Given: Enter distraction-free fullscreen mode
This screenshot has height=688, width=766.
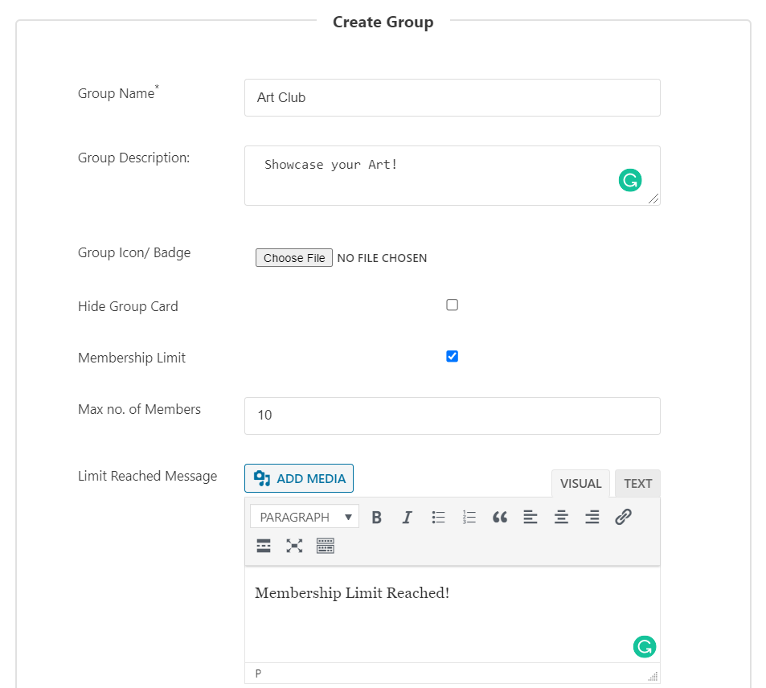Looking at the screenshot, I should 294,546.
